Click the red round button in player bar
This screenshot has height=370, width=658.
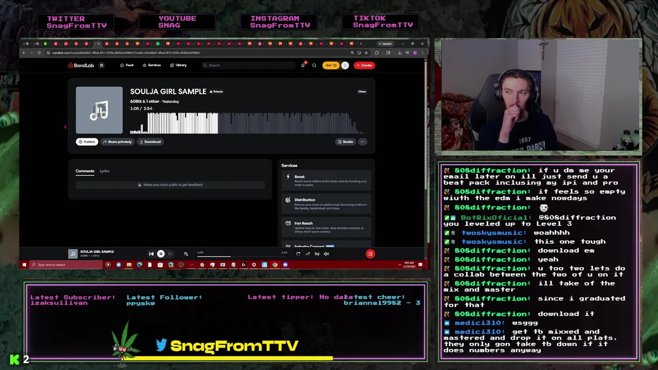pyautogui.click(x=370, y=254)
